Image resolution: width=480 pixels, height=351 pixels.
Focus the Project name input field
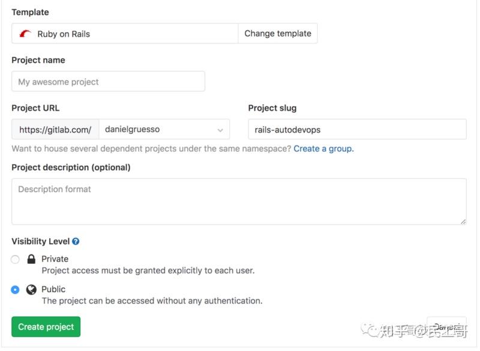pos(108,81)
